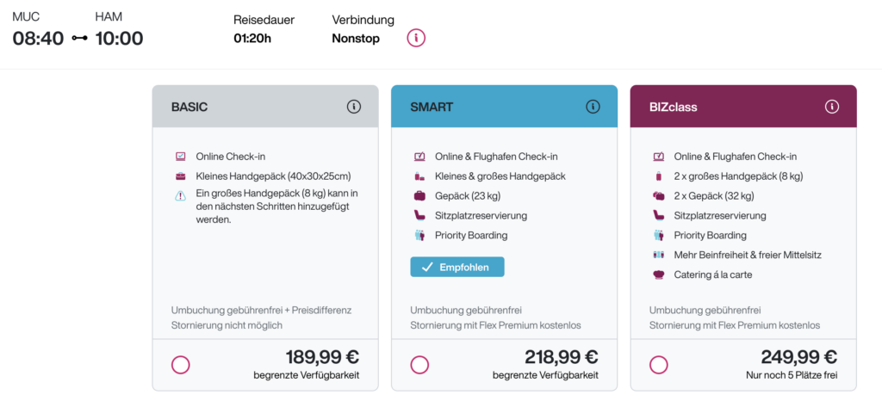Select the BIZclass fare radio button

click(659, 365)
